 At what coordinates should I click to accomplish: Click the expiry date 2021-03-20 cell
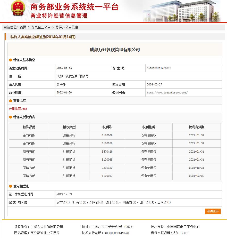196,176
